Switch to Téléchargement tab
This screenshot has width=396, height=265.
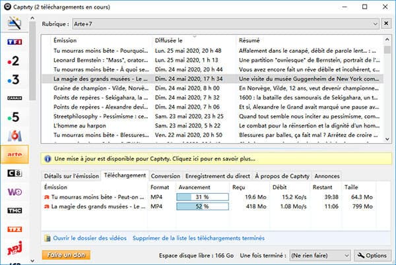tap(125, 175)
